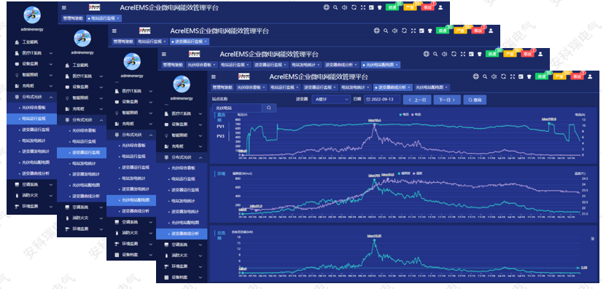Viewport: 606px width, 289px height.
Task: Click the user profile icon in the frontmost header
Action: click(590, 76)
